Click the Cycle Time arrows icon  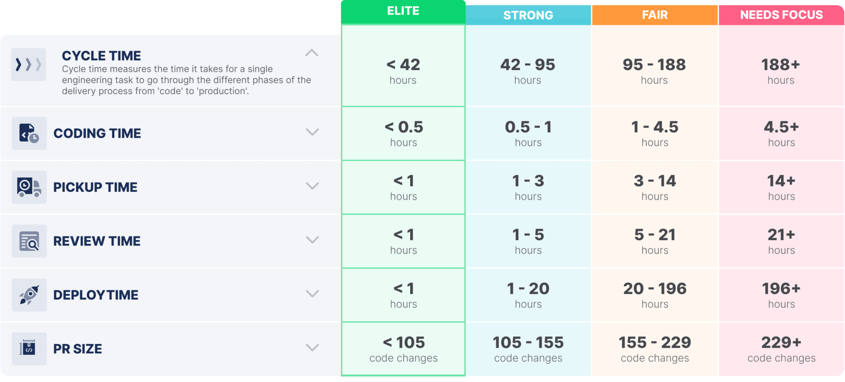click(28, 64)
